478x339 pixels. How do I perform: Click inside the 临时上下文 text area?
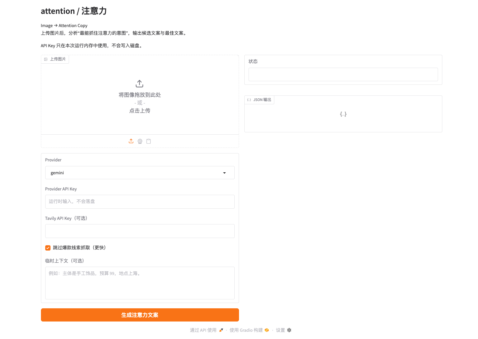tap(140, 283)
